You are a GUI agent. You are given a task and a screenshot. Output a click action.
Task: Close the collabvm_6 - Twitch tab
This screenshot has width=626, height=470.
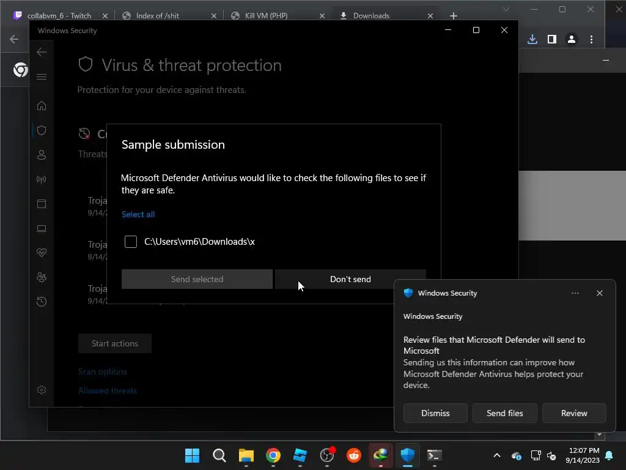click(105, 15)
